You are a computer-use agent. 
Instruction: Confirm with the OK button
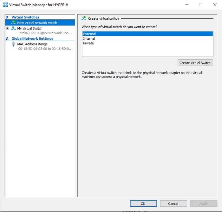(143, 203)
